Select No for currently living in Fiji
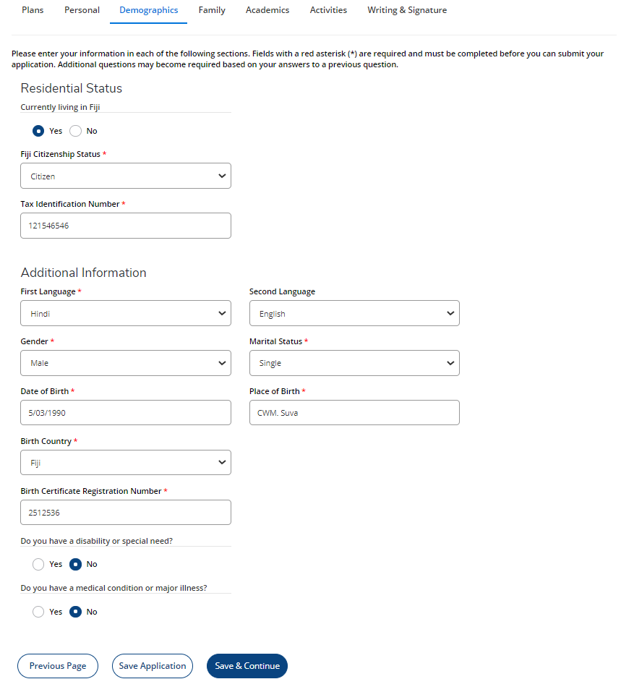This screenshot has height=679, width=621. coord(75,131)
